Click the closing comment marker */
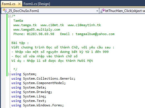This screenshot has width=145, height=108. coord(15,69)
